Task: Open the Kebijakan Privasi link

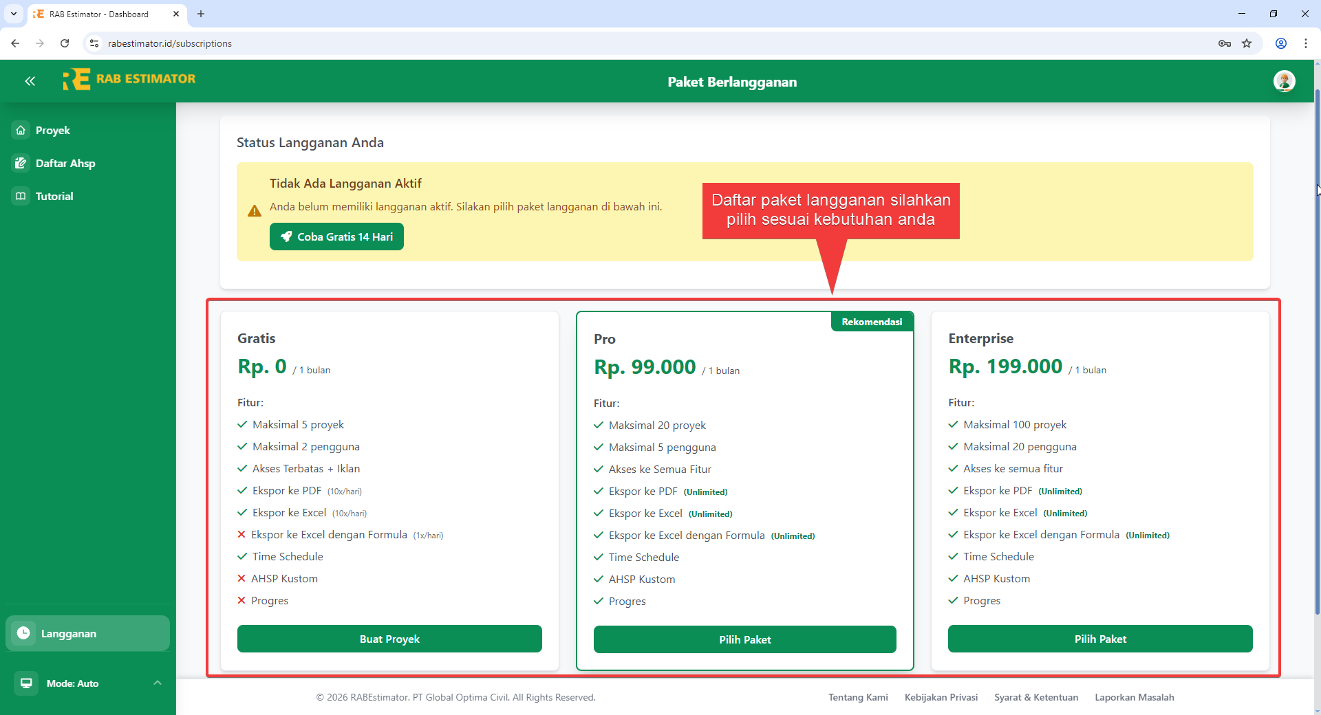Action: pyautogui.click(x=941, y=697)
